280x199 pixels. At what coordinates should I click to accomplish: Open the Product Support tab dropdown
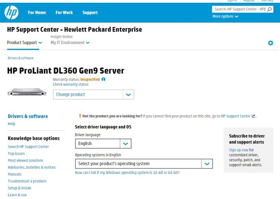(25, 43)
